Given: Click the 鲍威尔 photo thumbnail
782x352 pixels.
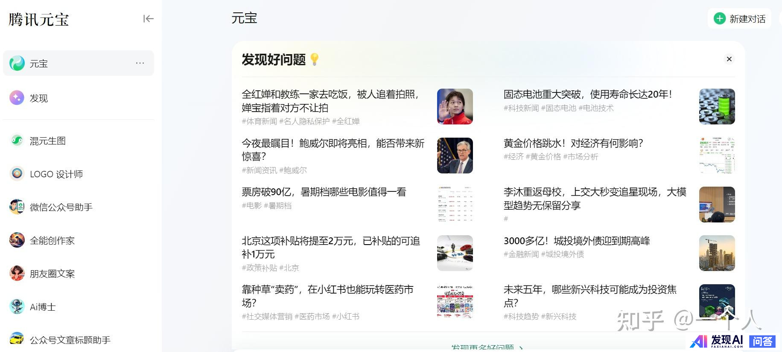Looking at the screenshot, I should coord(455,156).
